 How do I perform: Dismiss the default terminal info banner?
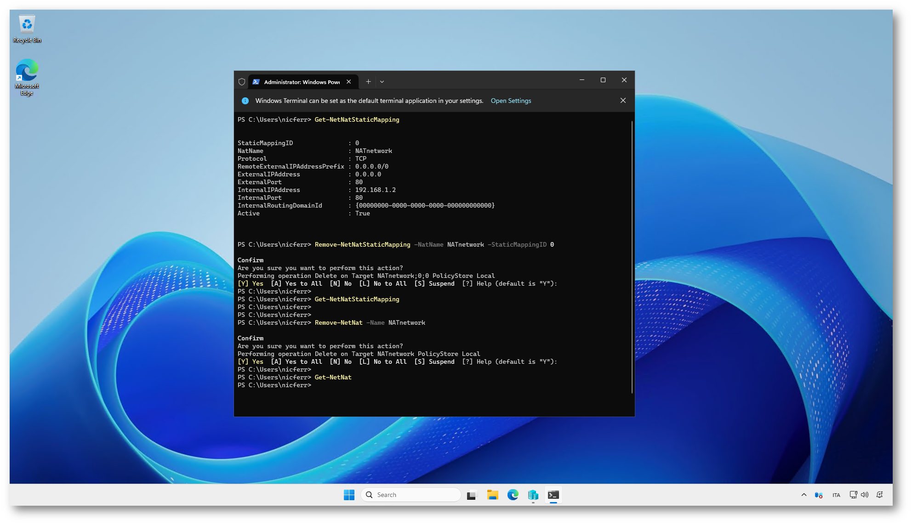click(623, 101)
